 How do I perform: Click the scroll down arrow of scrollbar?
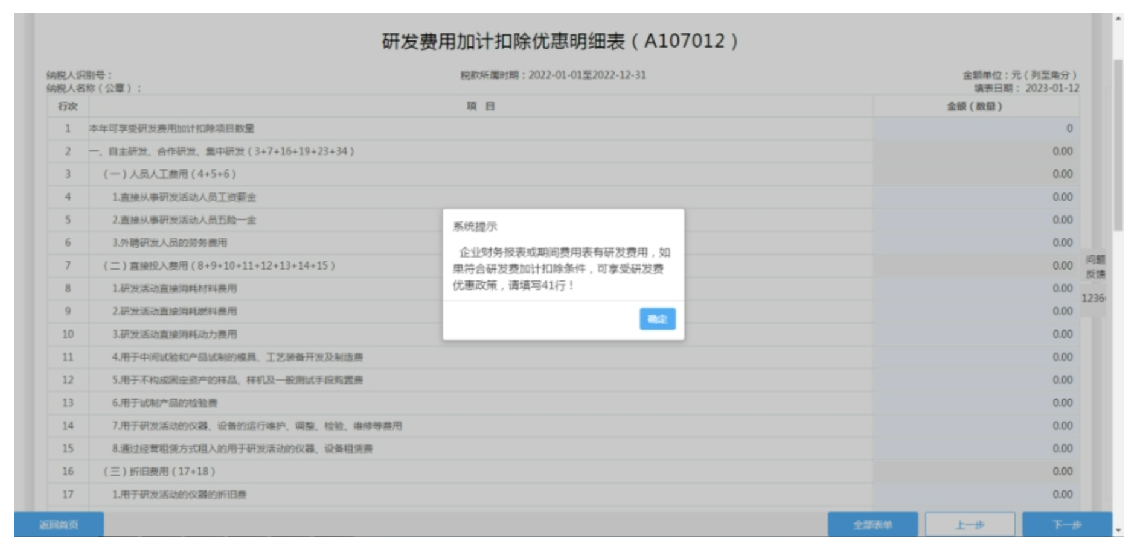1118,531
